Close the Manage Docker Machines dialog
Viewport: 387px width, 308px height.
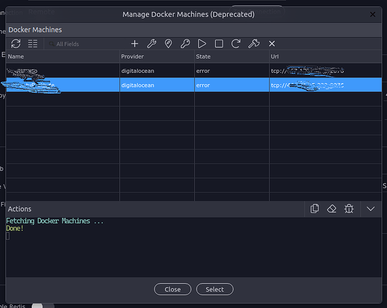click(x=373, y=14)
